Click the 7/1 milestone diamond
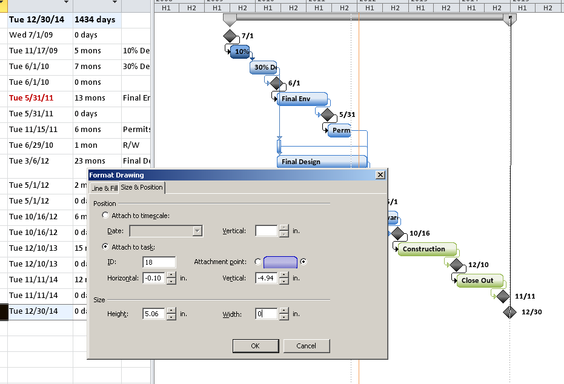Viewport: 564px width, 384px height. [231, 36]
